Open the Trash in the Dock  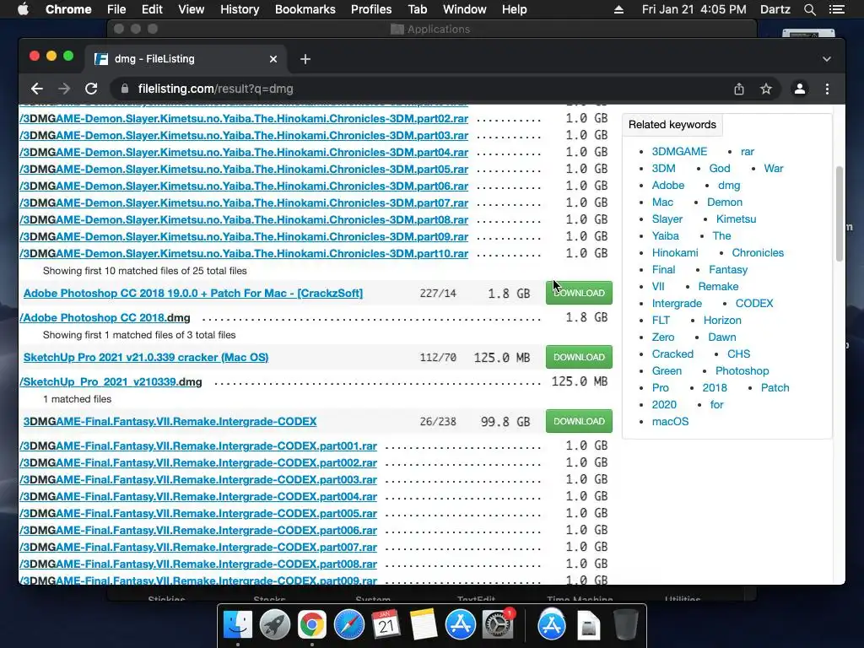625,625
